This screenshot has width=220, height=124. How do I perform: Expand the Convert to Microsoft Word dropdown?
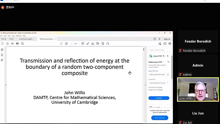coord(159,83)
